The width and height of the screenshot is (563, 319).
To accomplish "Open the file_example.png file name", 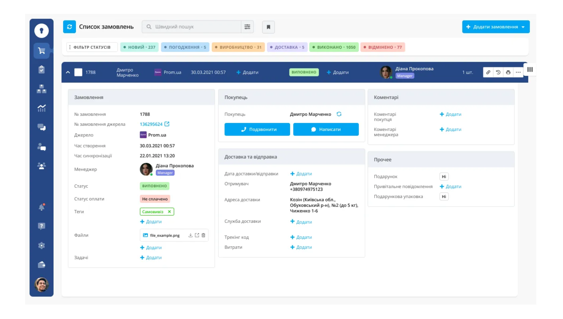I will coord(165,235).
